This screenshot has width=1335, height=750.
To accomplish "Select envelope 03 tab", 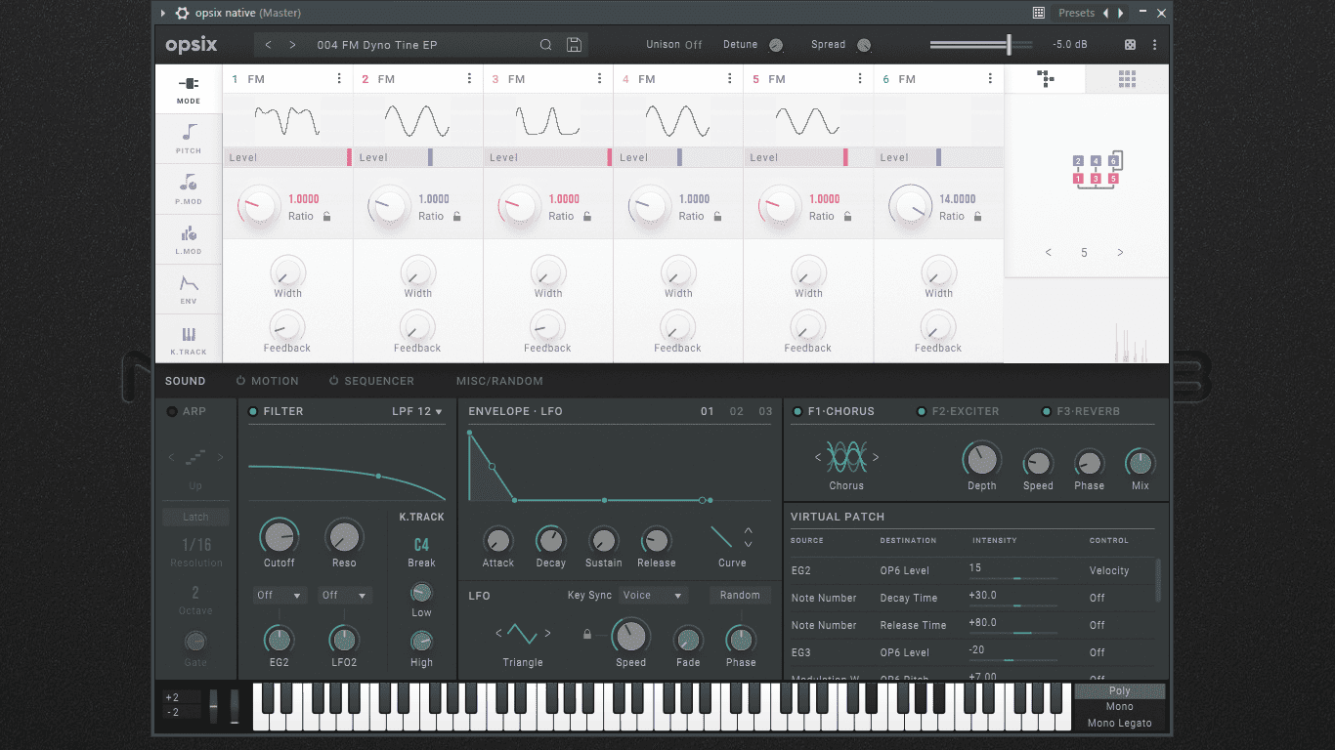I will pos(766,412).
